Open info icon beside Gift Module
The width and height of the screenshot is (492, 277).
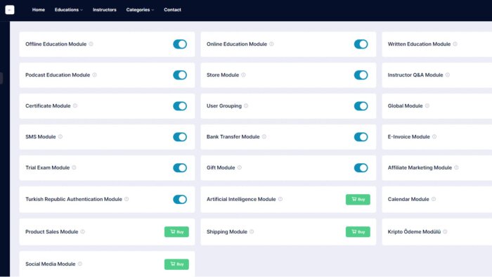pos(240,167)
